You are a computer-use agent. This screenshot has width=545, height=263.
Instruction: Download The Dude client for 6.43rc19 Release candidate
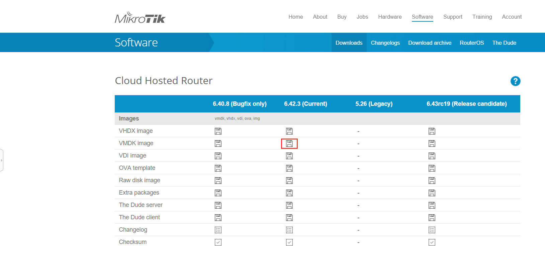[432, 218]
